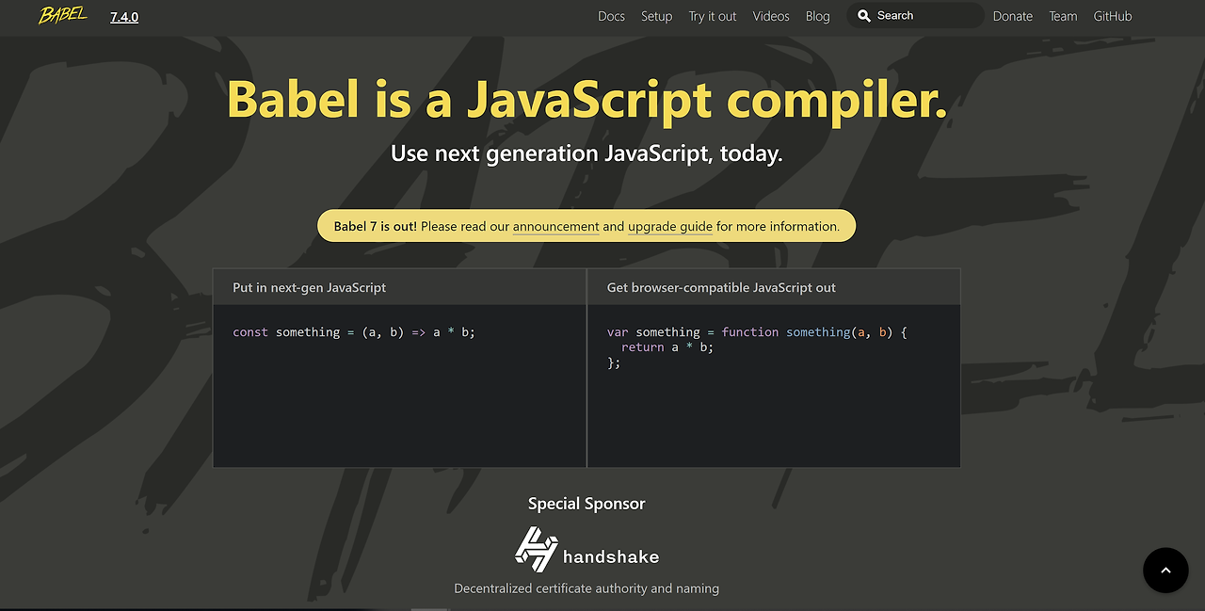This screenshot has width=1205, height=611.
Task: Click the browser-compatible JavaScript output pane
Action: tap(774, 386)
